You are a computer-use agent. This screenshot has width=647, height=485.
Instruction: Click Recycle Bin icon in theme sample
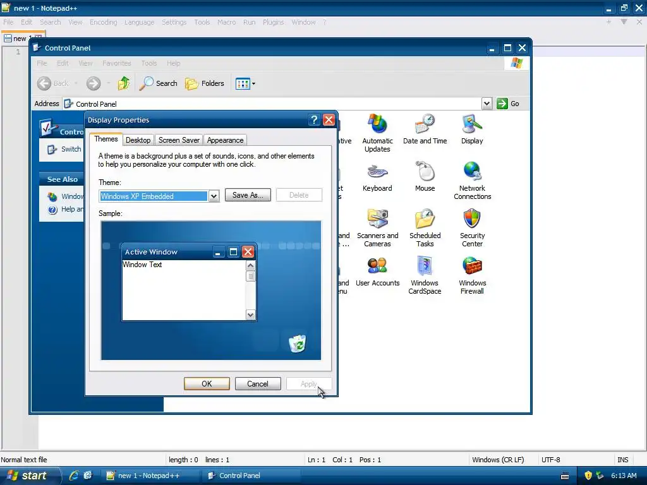point(297,344)
